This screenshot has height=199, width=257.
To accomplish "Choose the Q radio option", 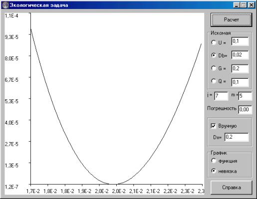I will [214, 81].
